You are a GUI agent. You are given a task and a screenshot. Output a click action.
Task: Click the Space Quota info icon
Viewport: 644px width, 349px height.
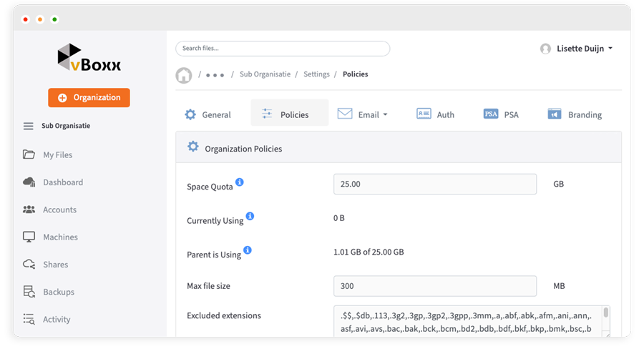coord(240,182)
